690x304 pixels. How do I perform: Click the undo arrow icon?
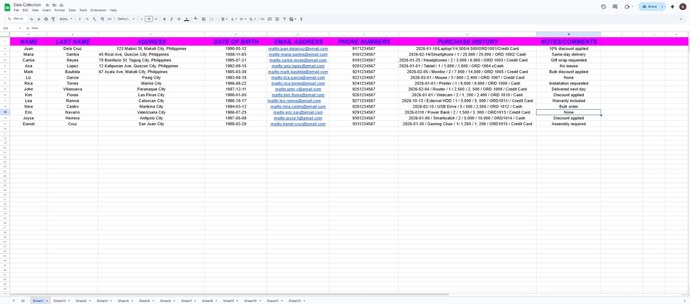(32, 19)
